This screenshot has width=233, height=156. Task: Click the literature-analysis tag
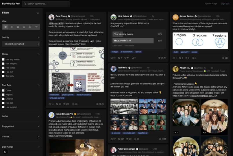click(x=84, y=95)
